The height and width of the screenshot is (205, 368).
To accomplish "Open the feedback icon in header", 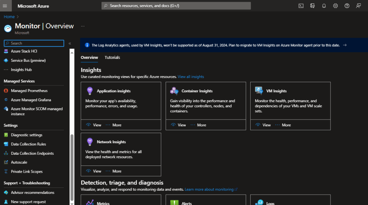I will click(358, 6).
